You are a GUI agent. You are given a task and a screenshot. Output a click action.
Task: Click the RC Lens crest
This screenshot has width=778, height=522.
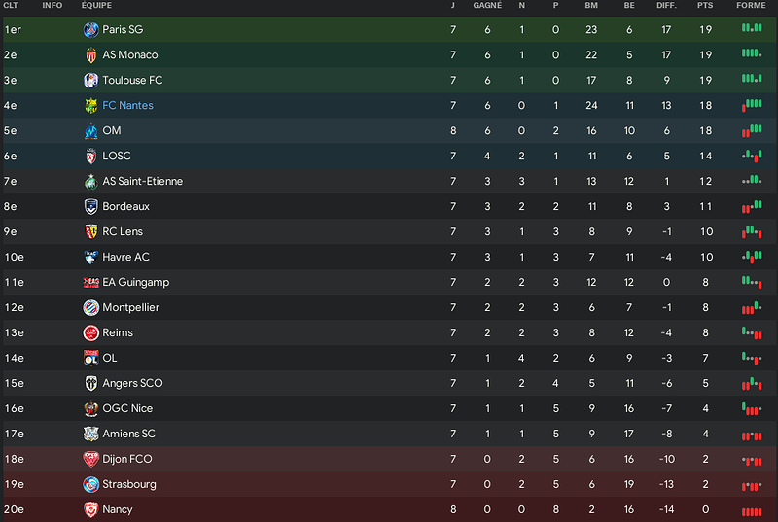coord(90,231)
